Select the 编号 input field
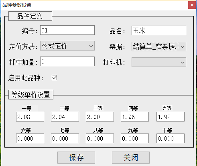This screenshot has height=166, width=197. pyautogui.click(x=67, y=30)
